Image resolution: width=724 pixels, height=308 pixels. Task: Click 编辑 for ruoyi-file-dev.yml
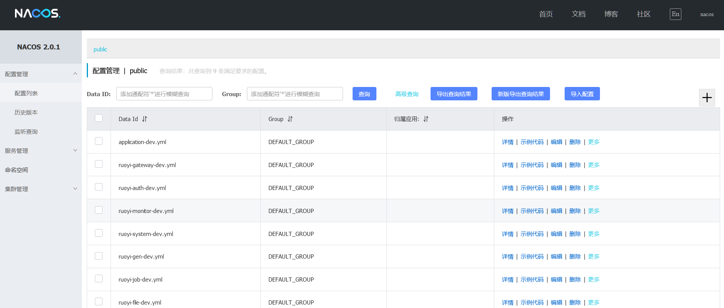[x=557, y=303]
